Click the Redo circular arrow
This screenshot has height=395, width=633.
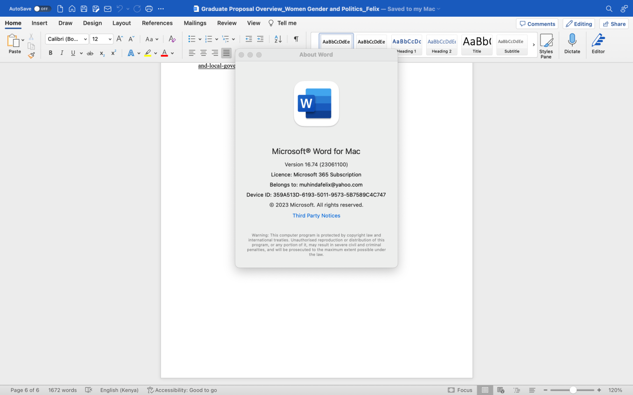(x=137, y=9)
